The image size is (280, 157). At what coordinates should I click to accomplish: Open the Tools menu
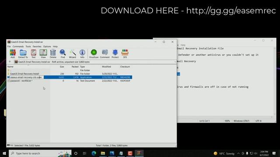[28, 47]
